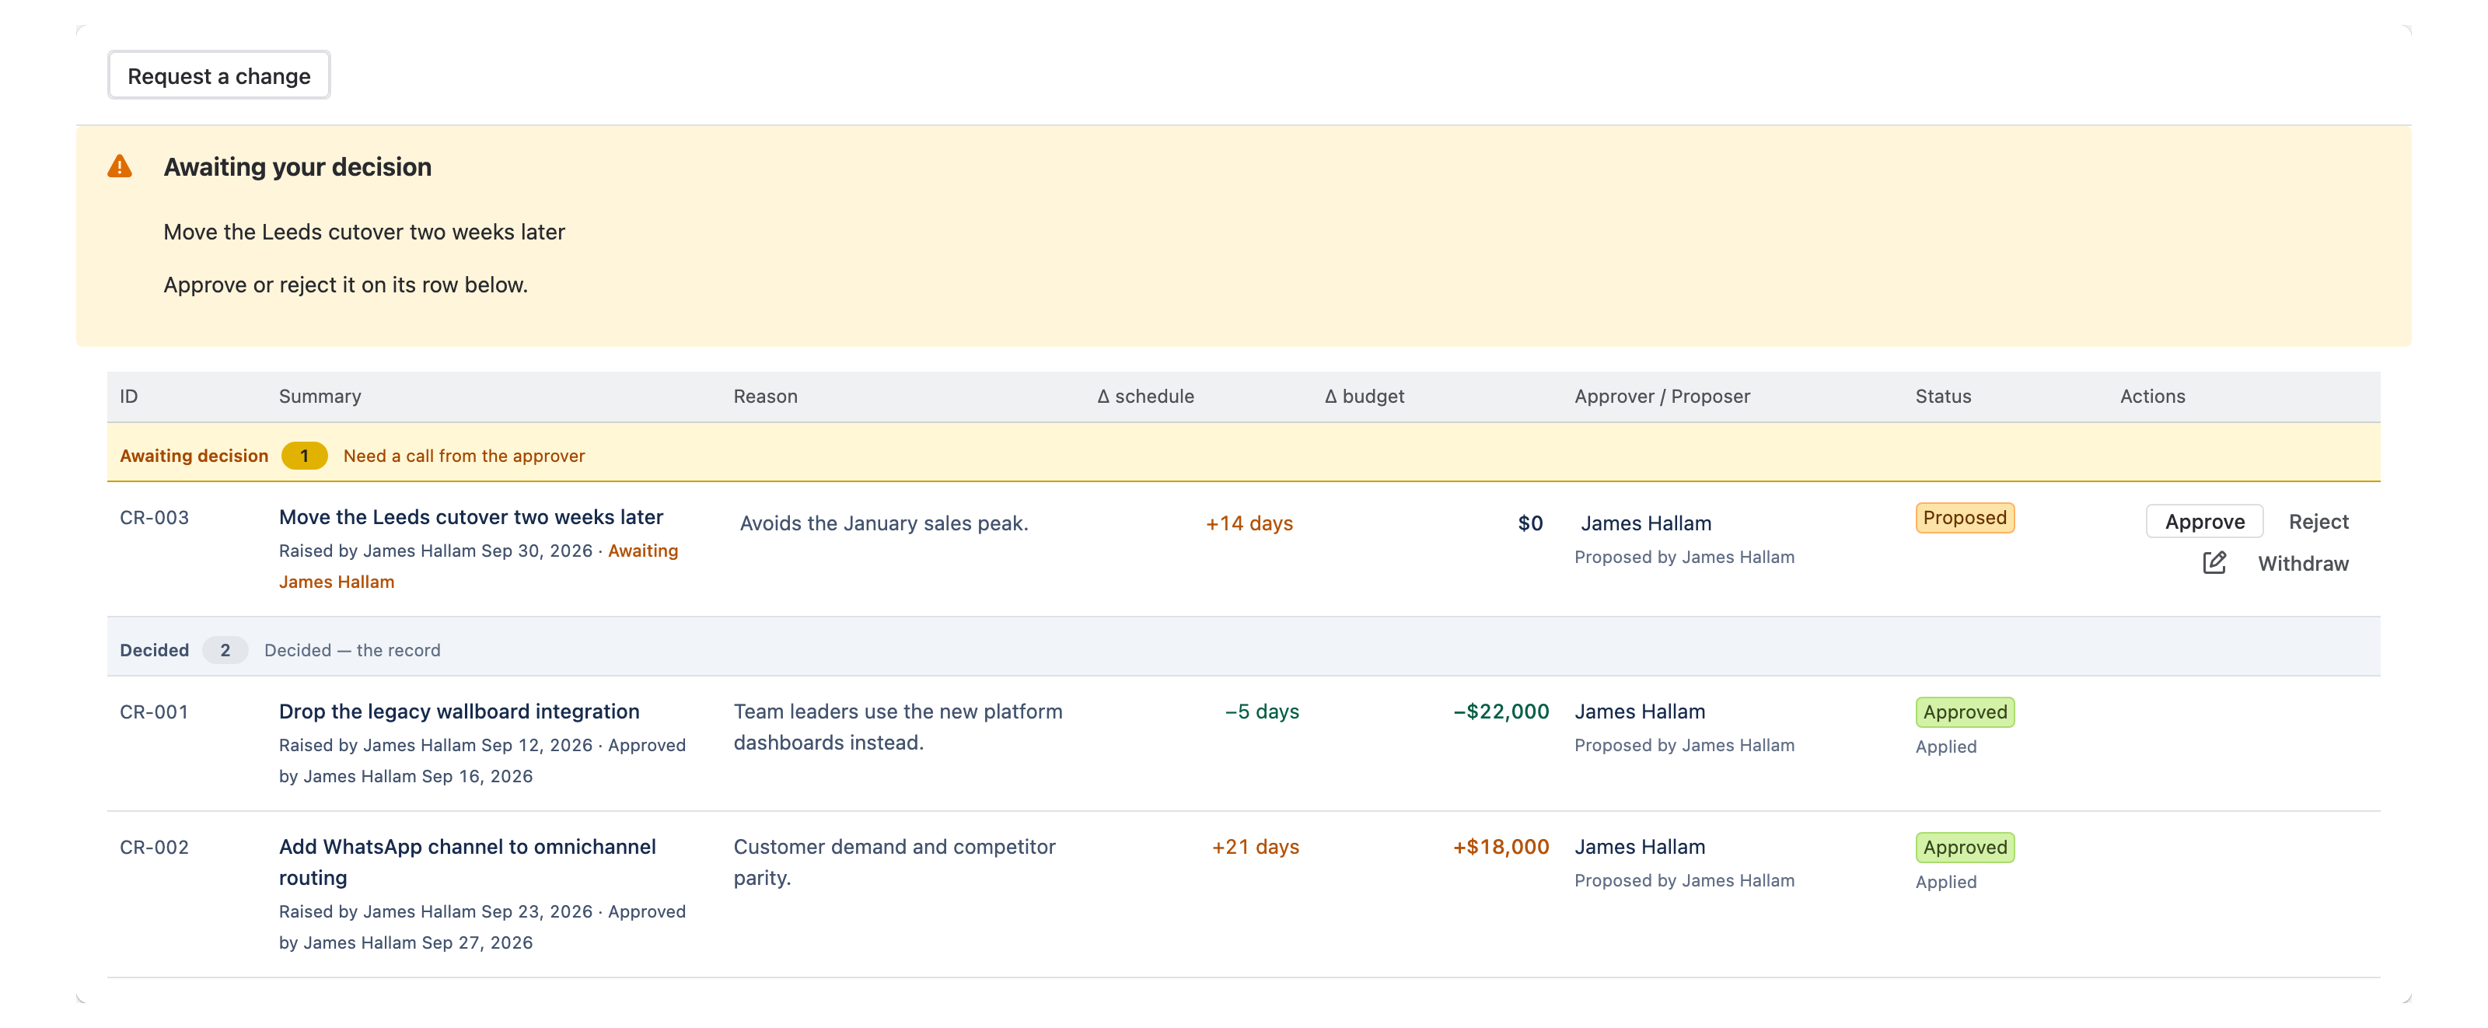2488x1028 pixels.
Task: Click the Reason column header
Action: pyautogui.click(x=765, y=396)
